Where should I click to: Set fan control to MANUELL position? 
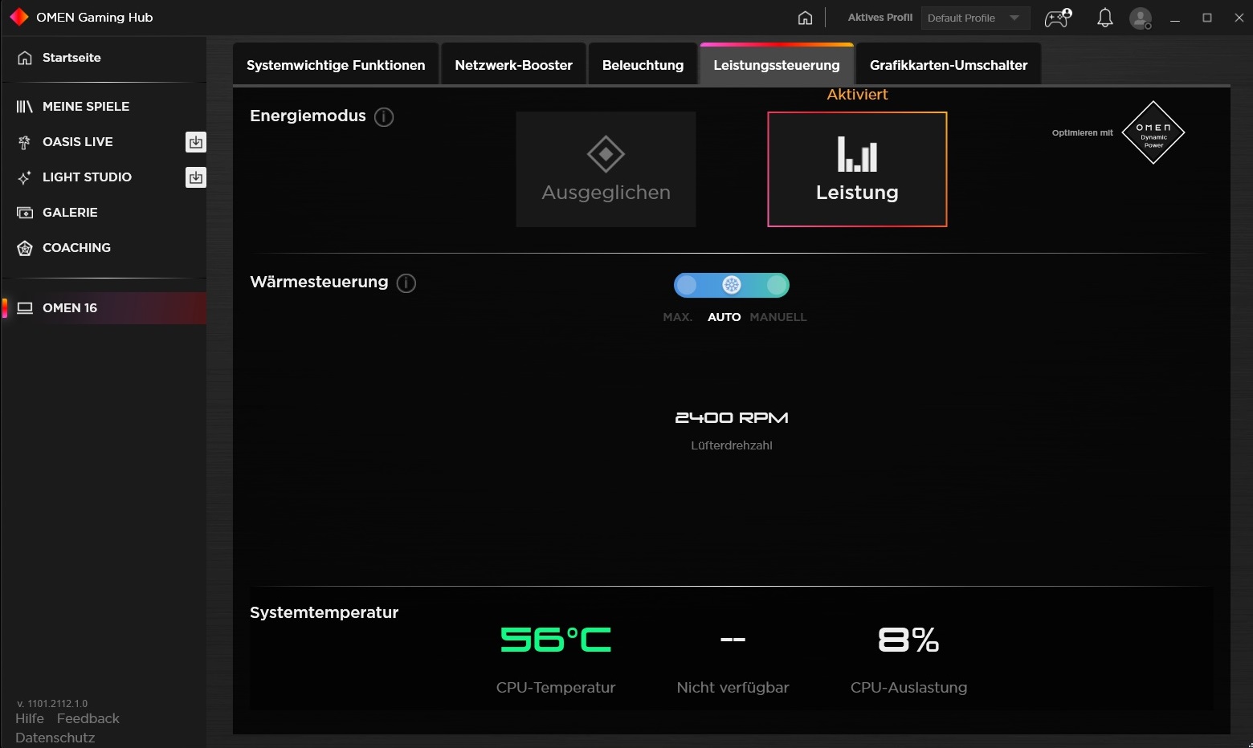[777, 285]
